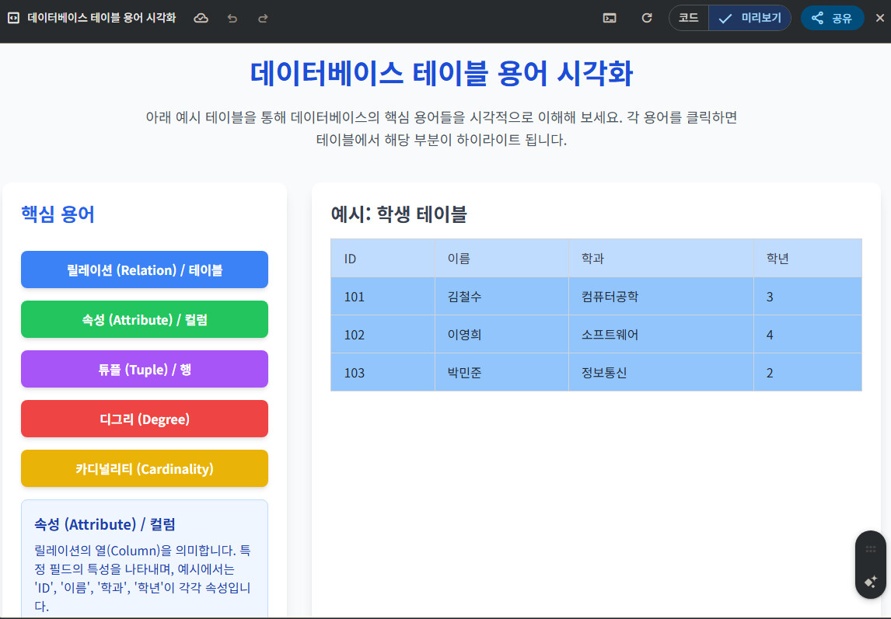The image size is (891, 619).
Task: Click the 공유 share button
Action: (832, 18)
